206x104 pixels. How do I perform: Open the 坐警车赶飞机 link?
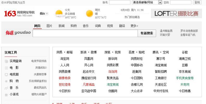[x=188, y=35]
